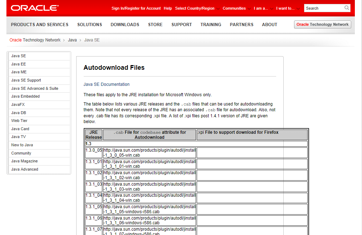
Task: Open Java SE Documentation link
Action: (x=107, y=84)
